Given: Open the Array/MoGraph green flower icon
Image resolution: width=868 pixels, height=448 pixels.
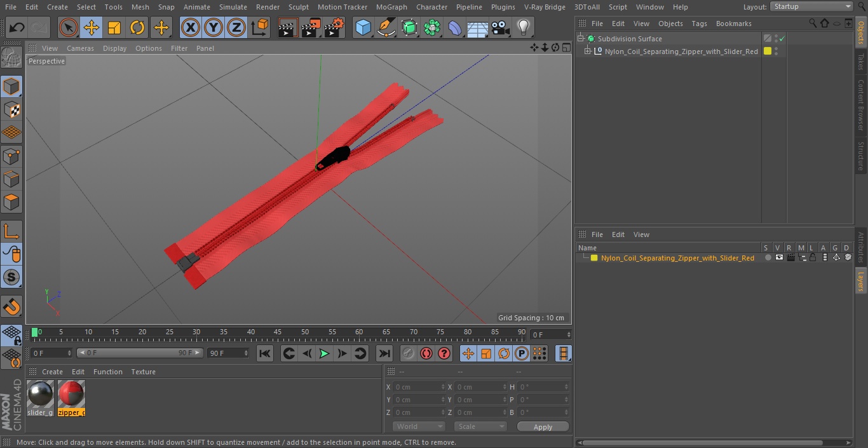Looking at the screenshot, I should [x=432, y=27].
